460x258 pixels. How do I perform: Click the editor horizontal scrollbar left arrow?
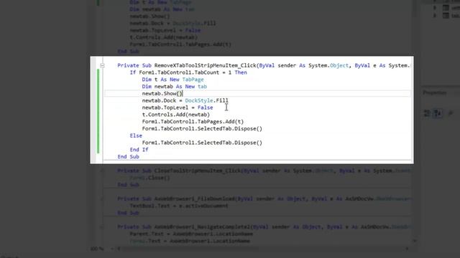pyautogui.click(x=119, y=249)
